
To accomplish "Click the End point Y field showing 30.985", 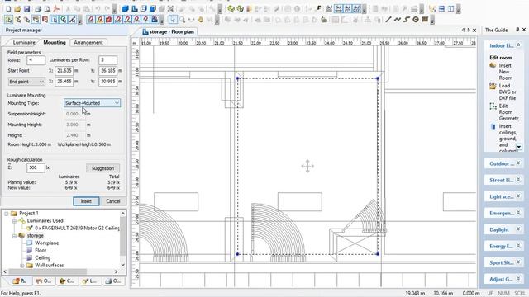I will pyautogui.click(x=108, y=82).
